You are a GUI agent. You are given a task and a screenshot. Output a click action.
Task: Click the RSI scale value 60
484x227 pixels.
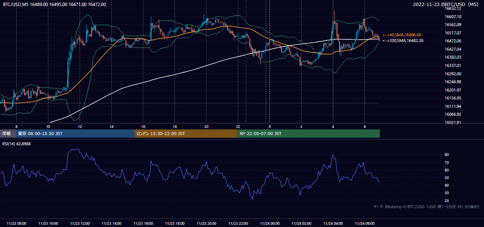[447, 170]
